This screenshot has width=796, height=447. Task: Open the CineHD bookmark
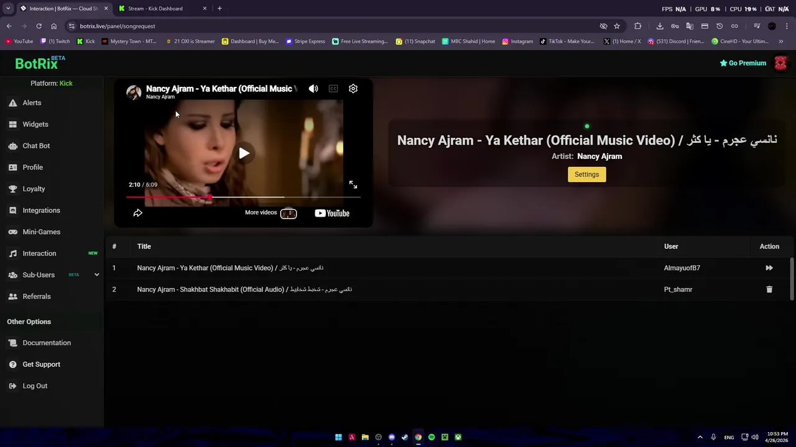[740, 42]
